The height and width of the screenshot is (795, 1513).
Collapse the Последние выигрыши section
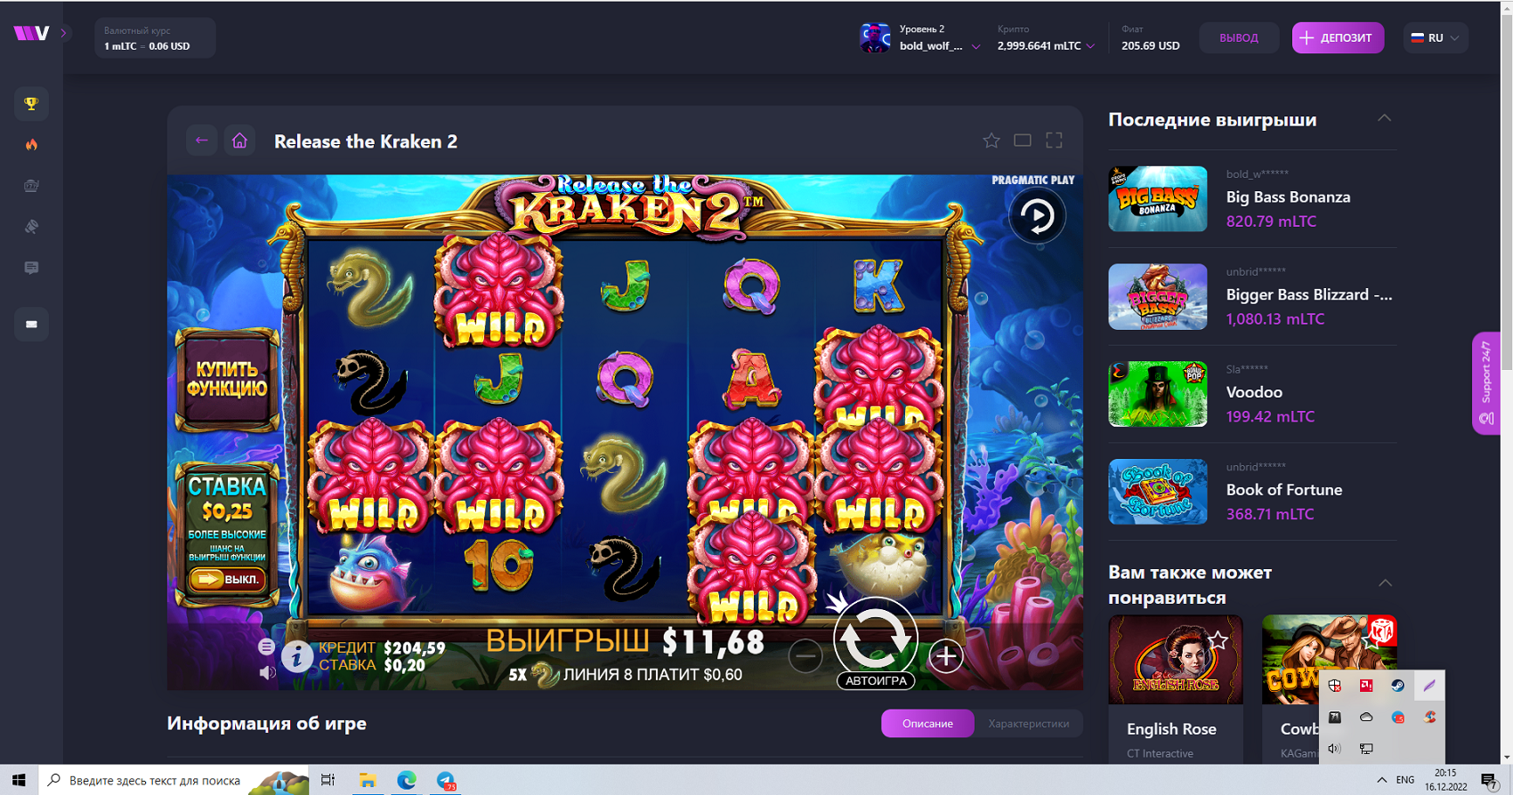point(1385,118)
